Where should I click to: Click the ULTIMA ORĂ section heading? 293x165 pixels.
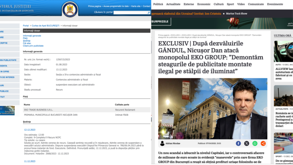click(x=282, y=36)
